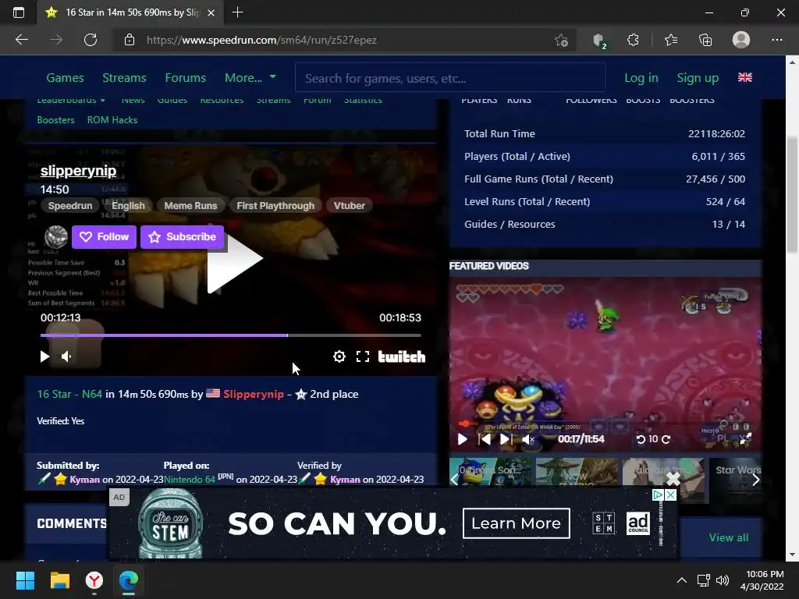799x599 pixels.
Task: Refresh the browser page
Action: click(x=91, y=40)
